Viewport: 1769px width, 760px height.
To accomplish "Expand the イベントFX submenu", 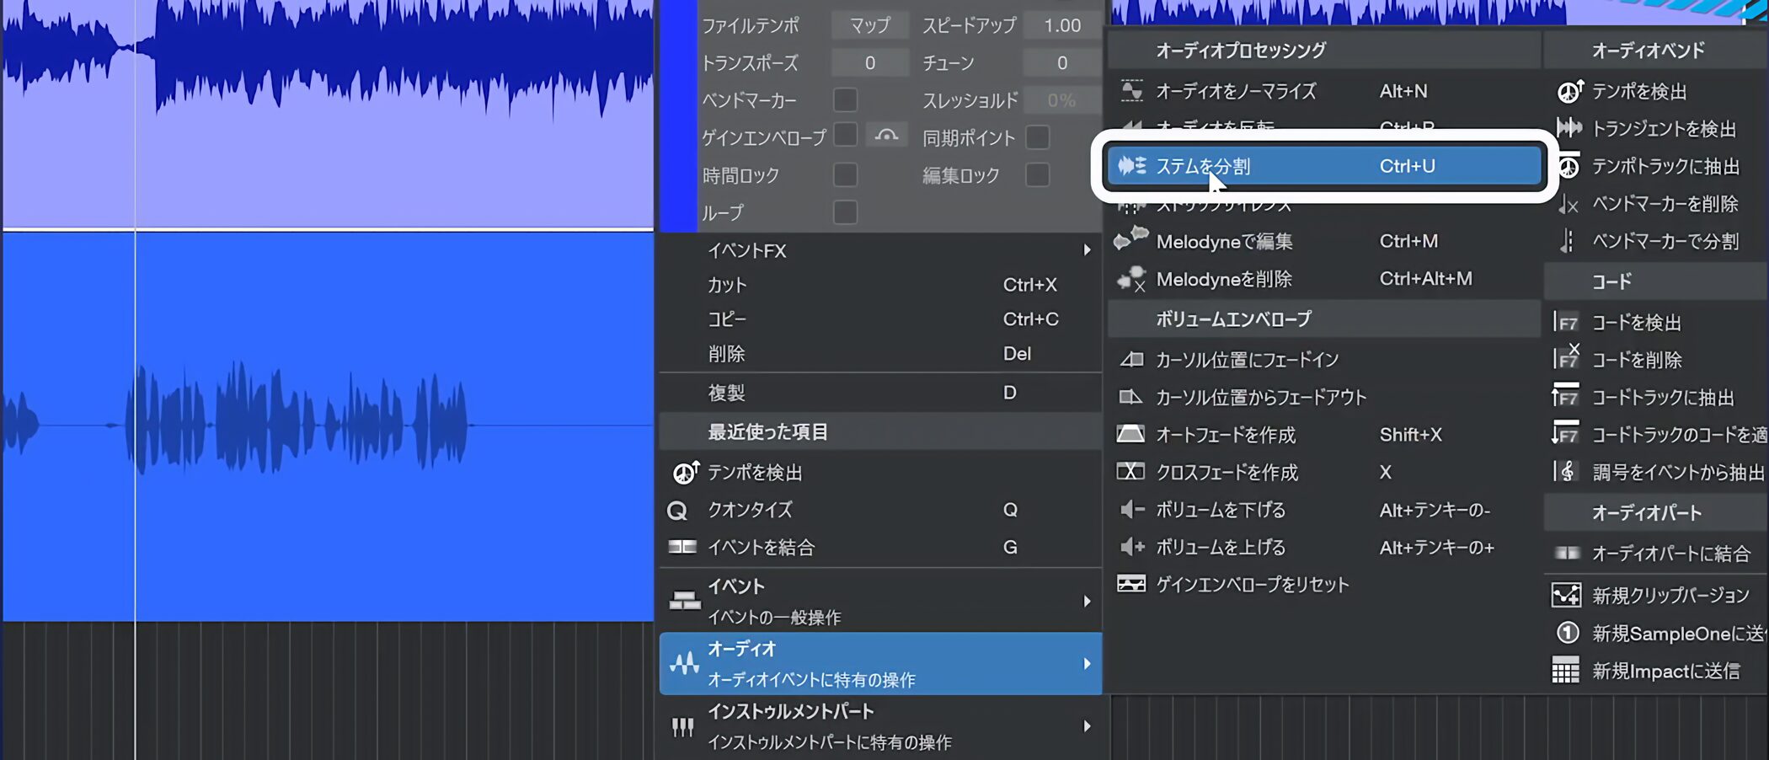I will [1087, 250].
